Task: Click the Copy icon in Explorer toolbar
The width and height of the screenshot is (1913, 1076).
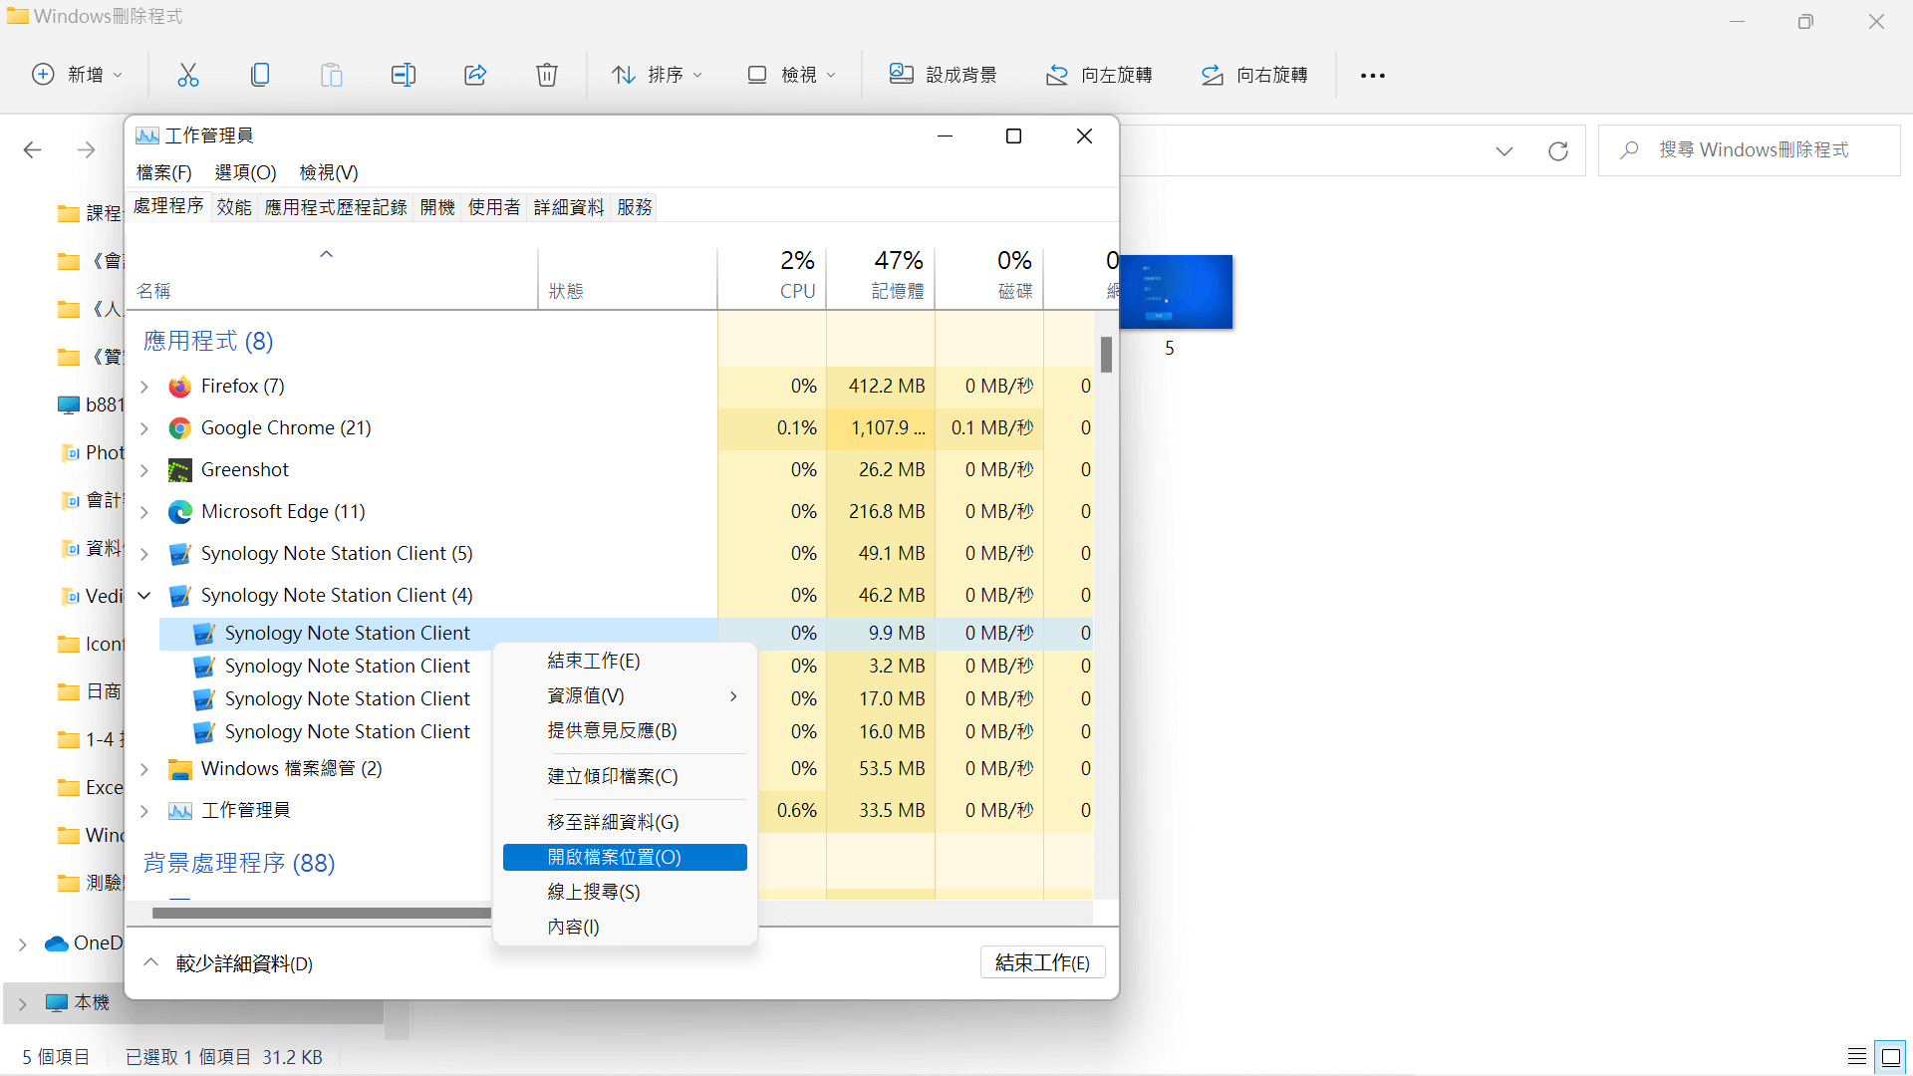Action: tap(260, 75)
